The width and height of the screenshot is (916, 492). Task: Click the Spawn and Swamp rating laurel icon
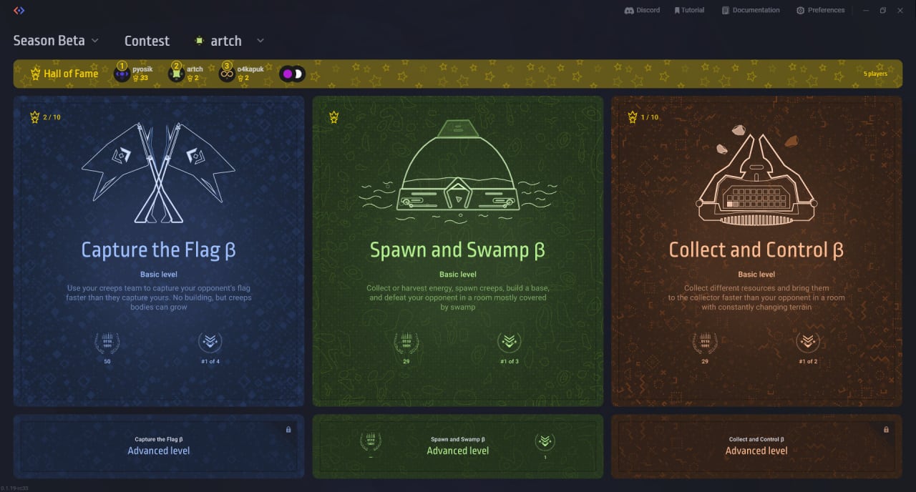pos(406,343)
